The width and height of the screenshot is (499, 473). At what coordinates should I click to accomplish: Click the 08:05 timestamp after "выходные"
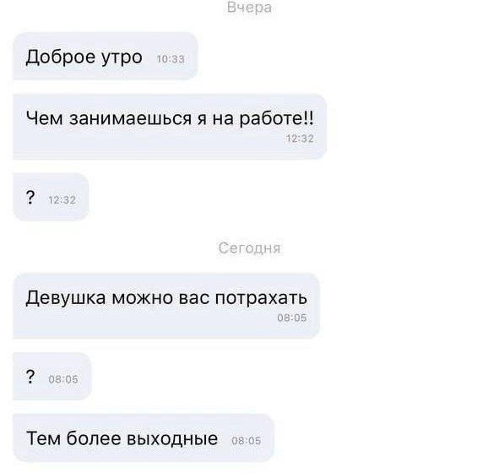[x=247, y=441]
